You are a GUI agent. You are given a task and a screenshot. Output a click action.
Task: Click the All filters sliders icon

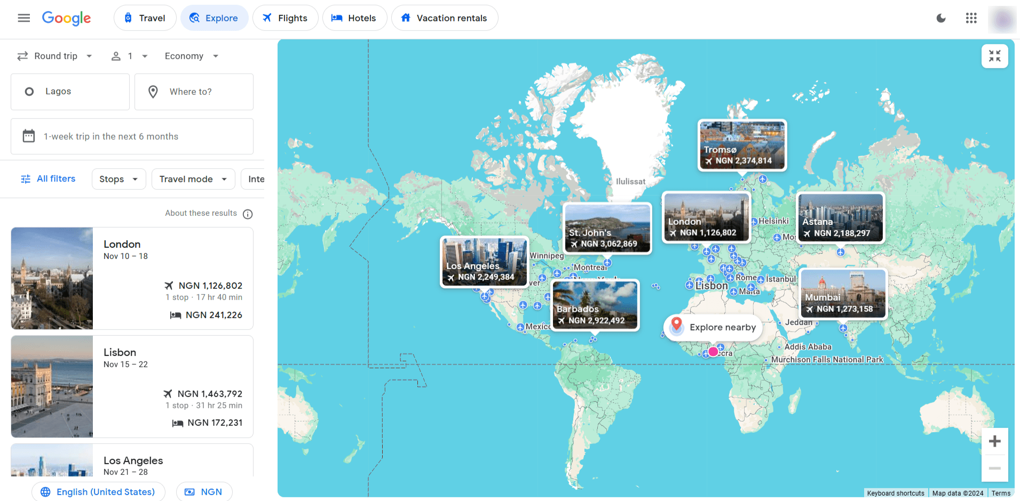point(26,179)
